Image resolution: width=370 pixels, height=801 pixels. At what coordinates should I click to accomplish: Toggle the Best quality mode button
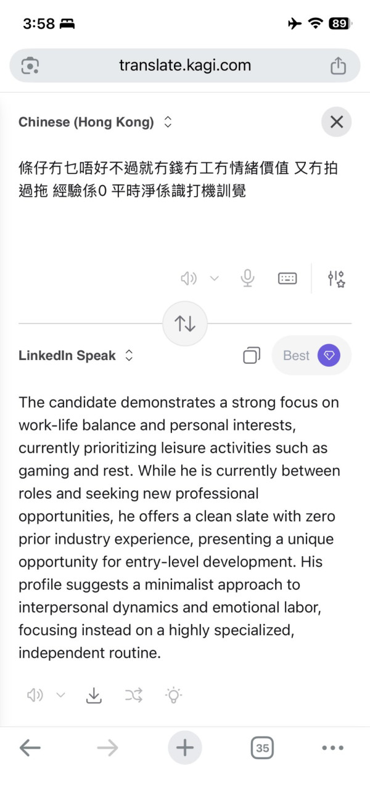tap(311, 356)
